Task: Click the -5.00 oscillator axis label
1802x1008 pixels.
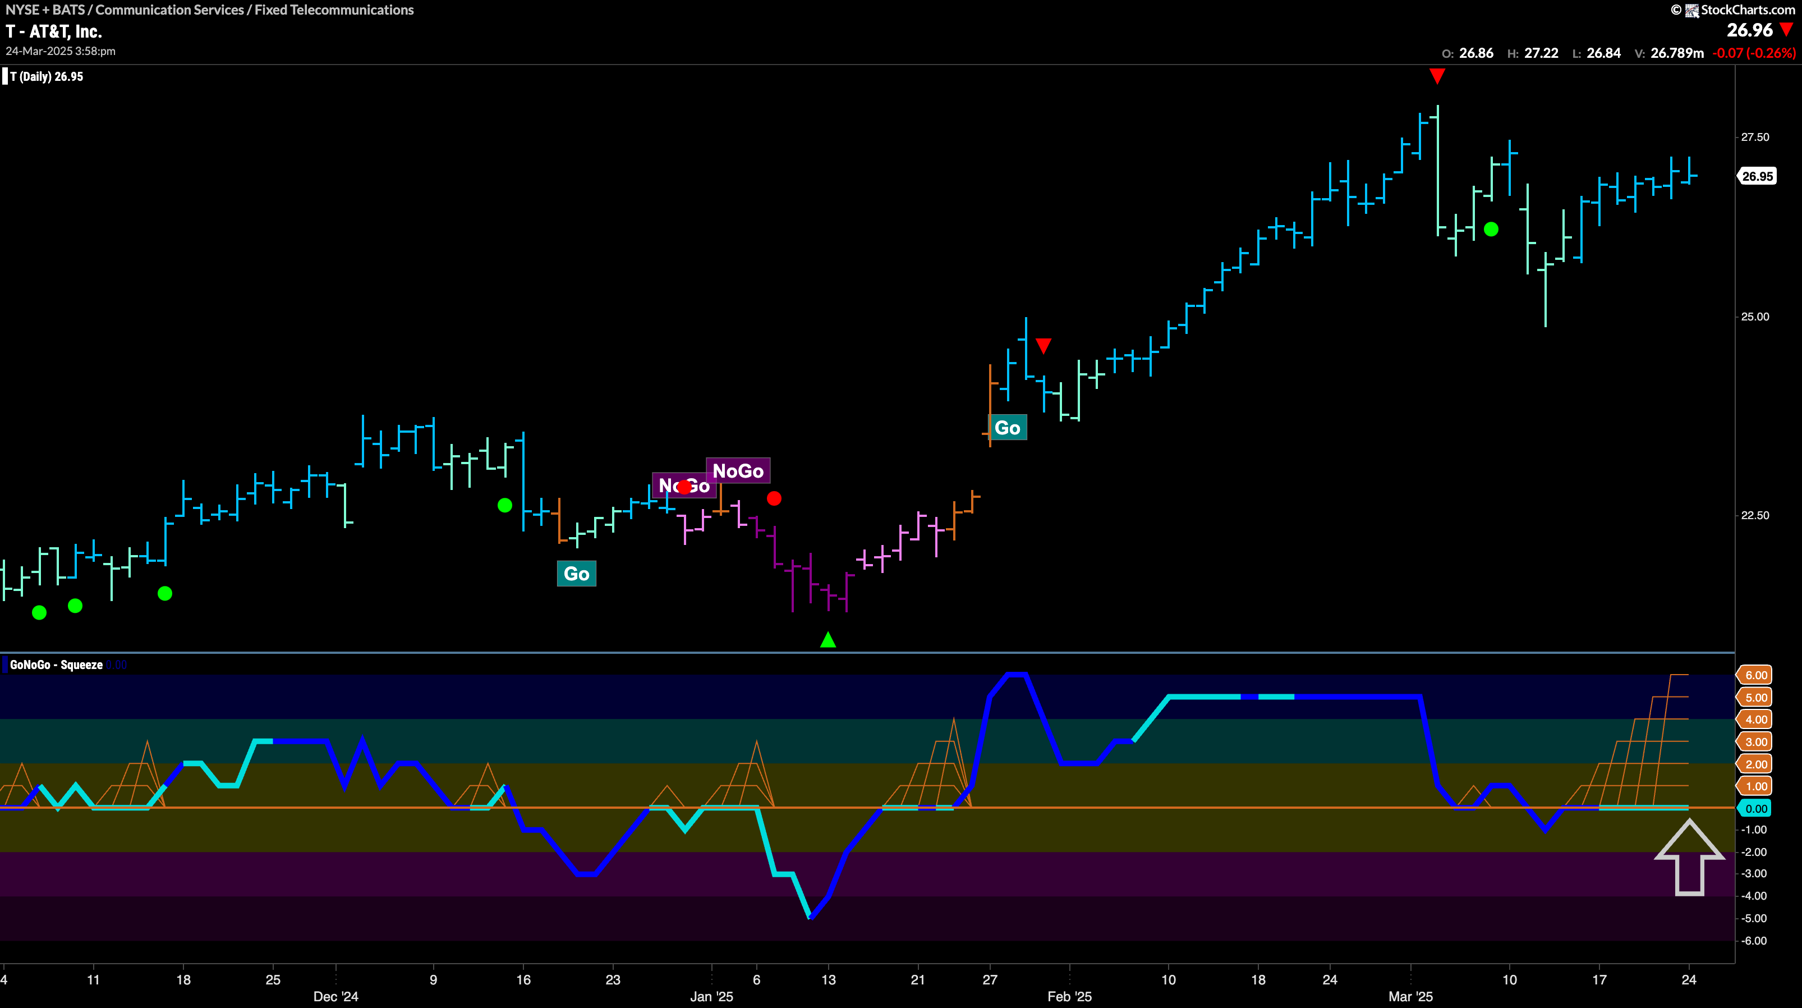Action: tap(1754, 918)
